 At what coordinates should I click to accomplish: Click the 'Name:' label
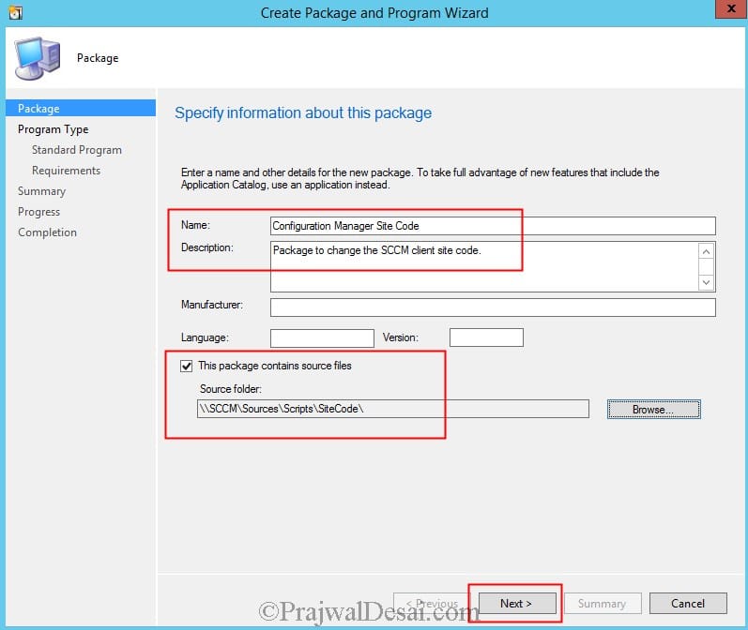pyautogui.click(x=195, y=225)
